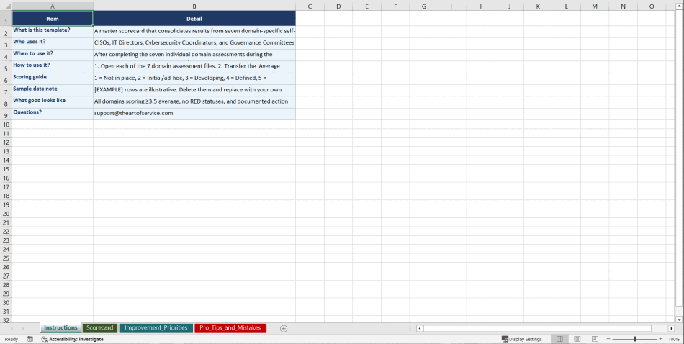Image resolution: width=684 pixels, height=344 pixels.
Task: Switch to the Improvement_Priorities sheet tab
Action: pos(156,328)
